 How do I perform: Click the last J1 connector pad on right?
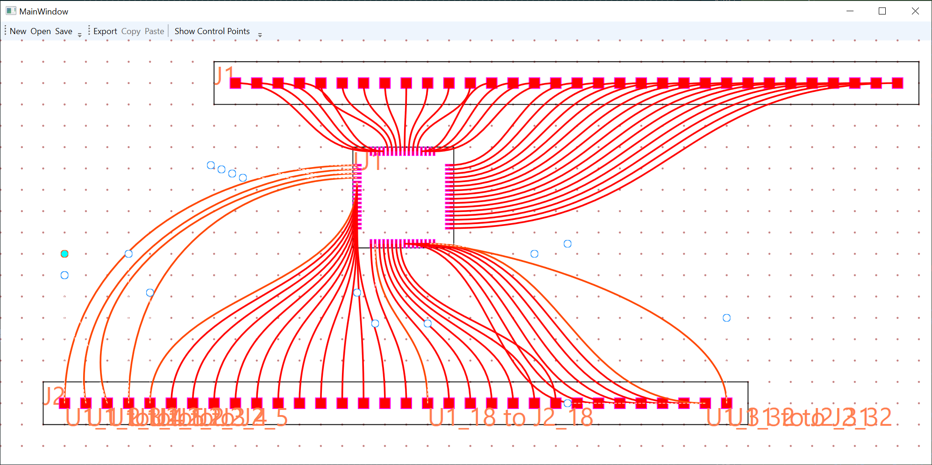click(x=897, y=83)
